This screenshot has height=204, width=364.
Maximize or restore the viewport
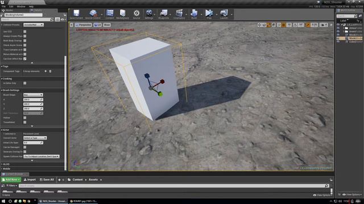click(x=331, y=25)
